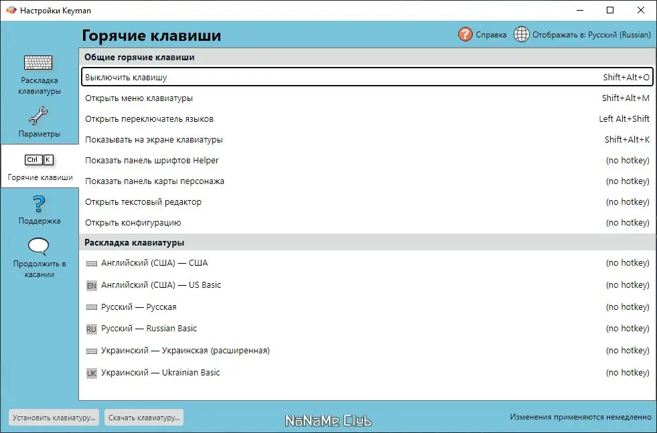Select Украинский — Украинская (расширенная) row
Viewport: 657px width, 433px height.
pos(367,351)
